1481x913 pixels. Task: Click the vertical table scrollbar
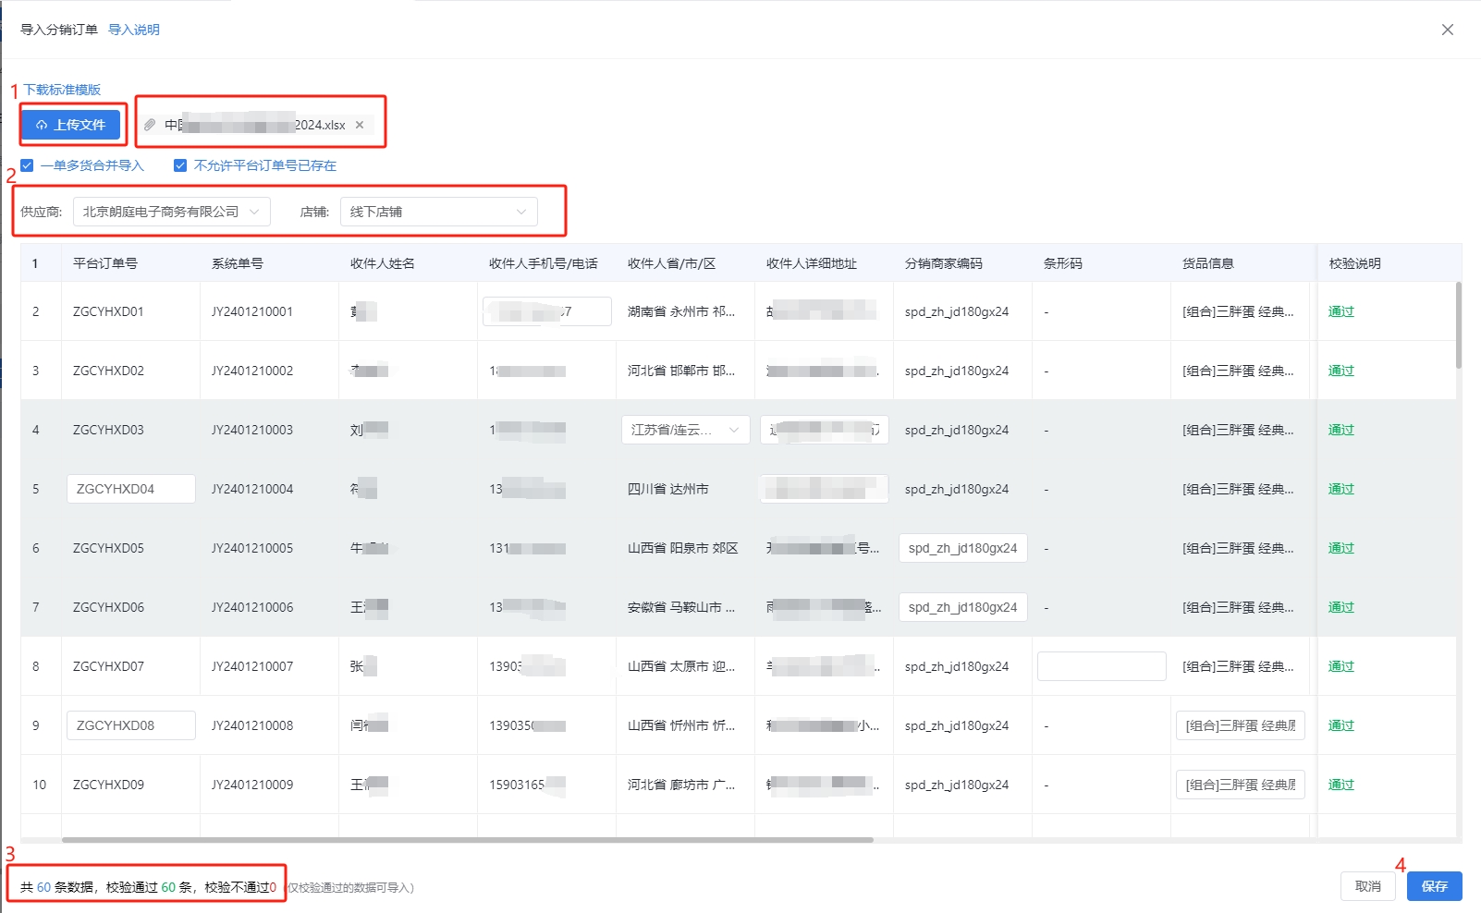(1458, 325)
